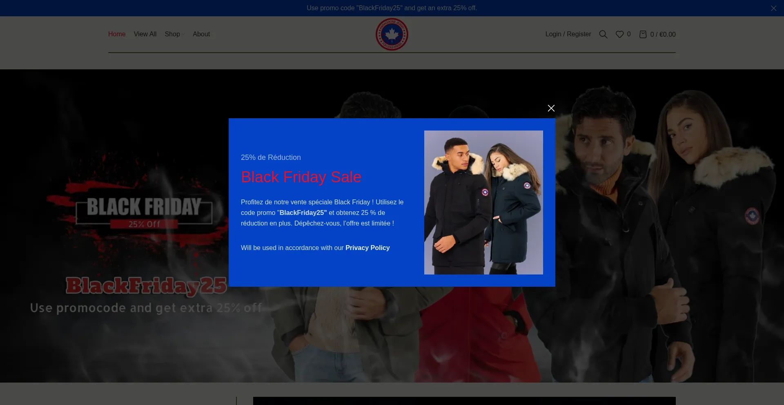Click the popup's jacket couple photo
The image size is (784, 405).
[483, 202]
